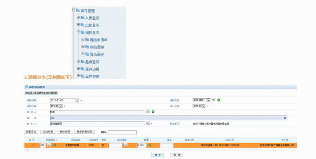Click the lookup icon beside 收货人 field
Screen dimensions: 316x159
click(x=148, y=112)
